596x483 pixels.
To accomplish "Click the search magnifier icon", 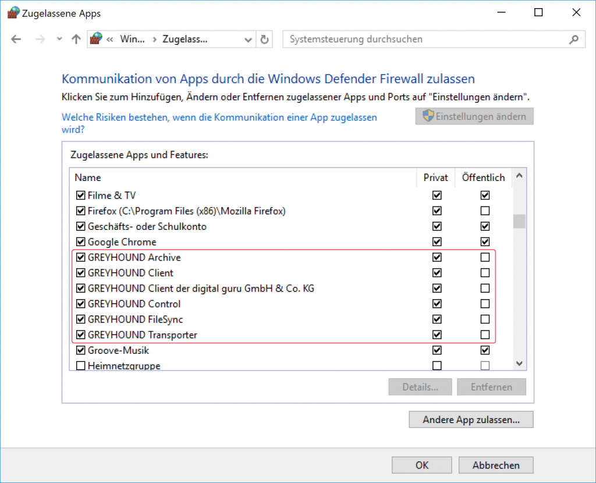I will tap(574, 39).
